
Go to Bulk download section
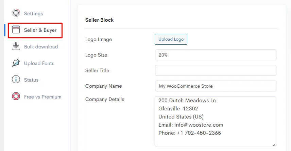pos(41,47)
